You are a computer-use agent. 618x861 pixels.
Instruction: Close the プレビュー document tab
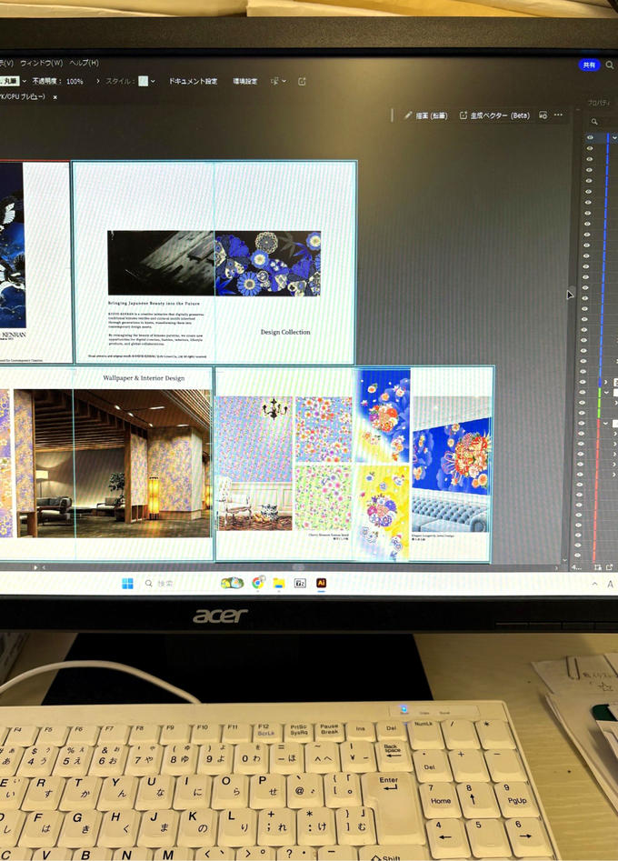pyautogui.click(x=55, y=97)
